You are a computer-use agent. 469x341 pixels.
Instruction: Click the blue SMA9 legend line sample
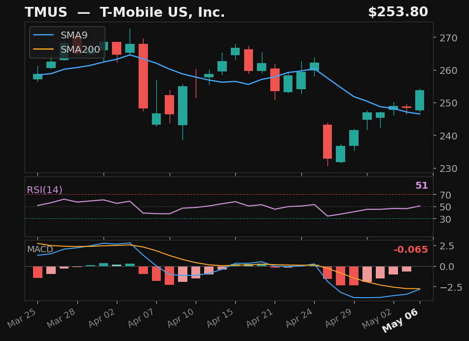44,35
